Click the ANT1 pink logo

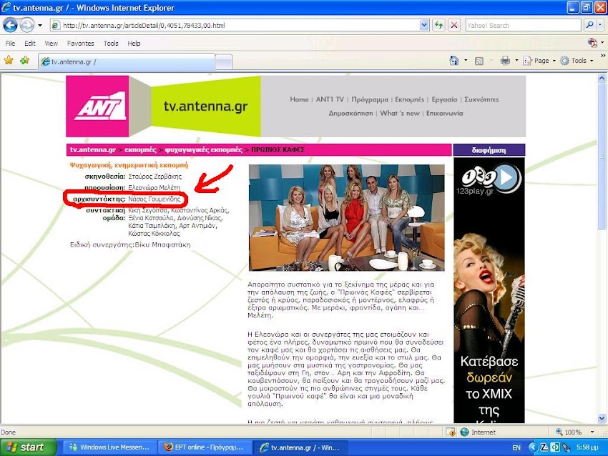point(97,106)
